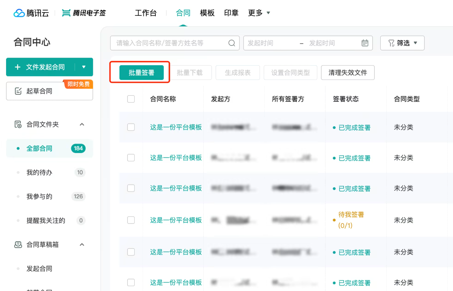Click the 所有签署方 column header

288,99
